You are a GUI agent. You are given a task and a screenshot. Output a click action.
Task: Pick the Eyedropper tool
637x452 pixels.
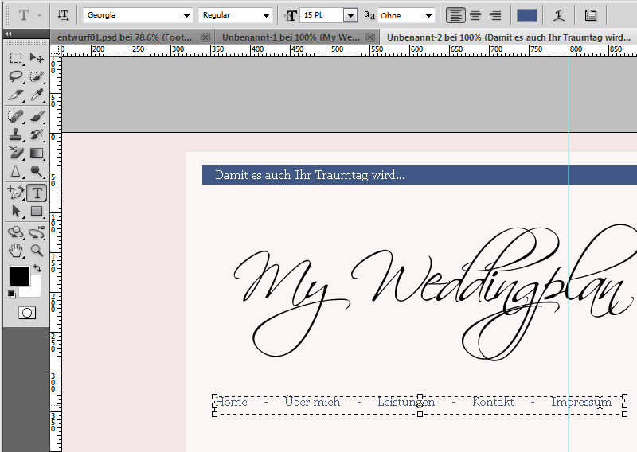37,96
